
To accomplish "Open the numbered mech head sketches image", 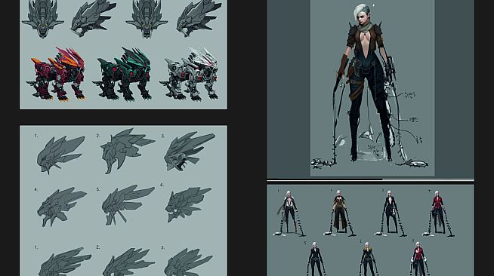I will 124,201.
